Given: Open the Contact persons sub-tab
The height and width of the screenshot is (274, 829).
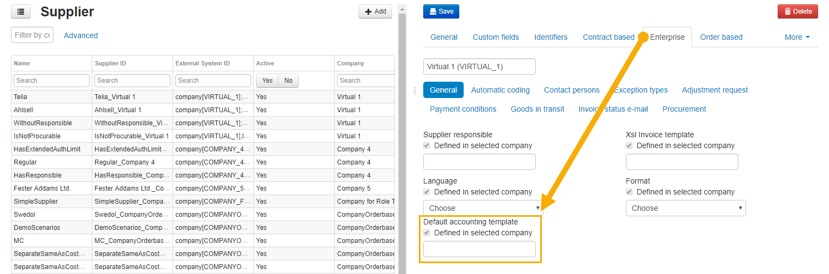Looking at the screenshot, I should click(572, 90).
